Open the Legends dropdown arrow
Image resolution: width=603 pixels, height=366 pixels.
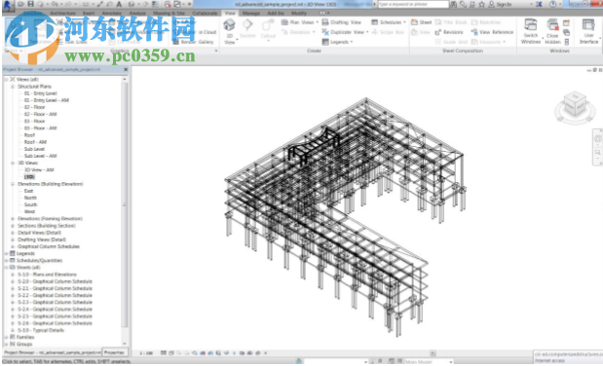(x=352, y=42)
